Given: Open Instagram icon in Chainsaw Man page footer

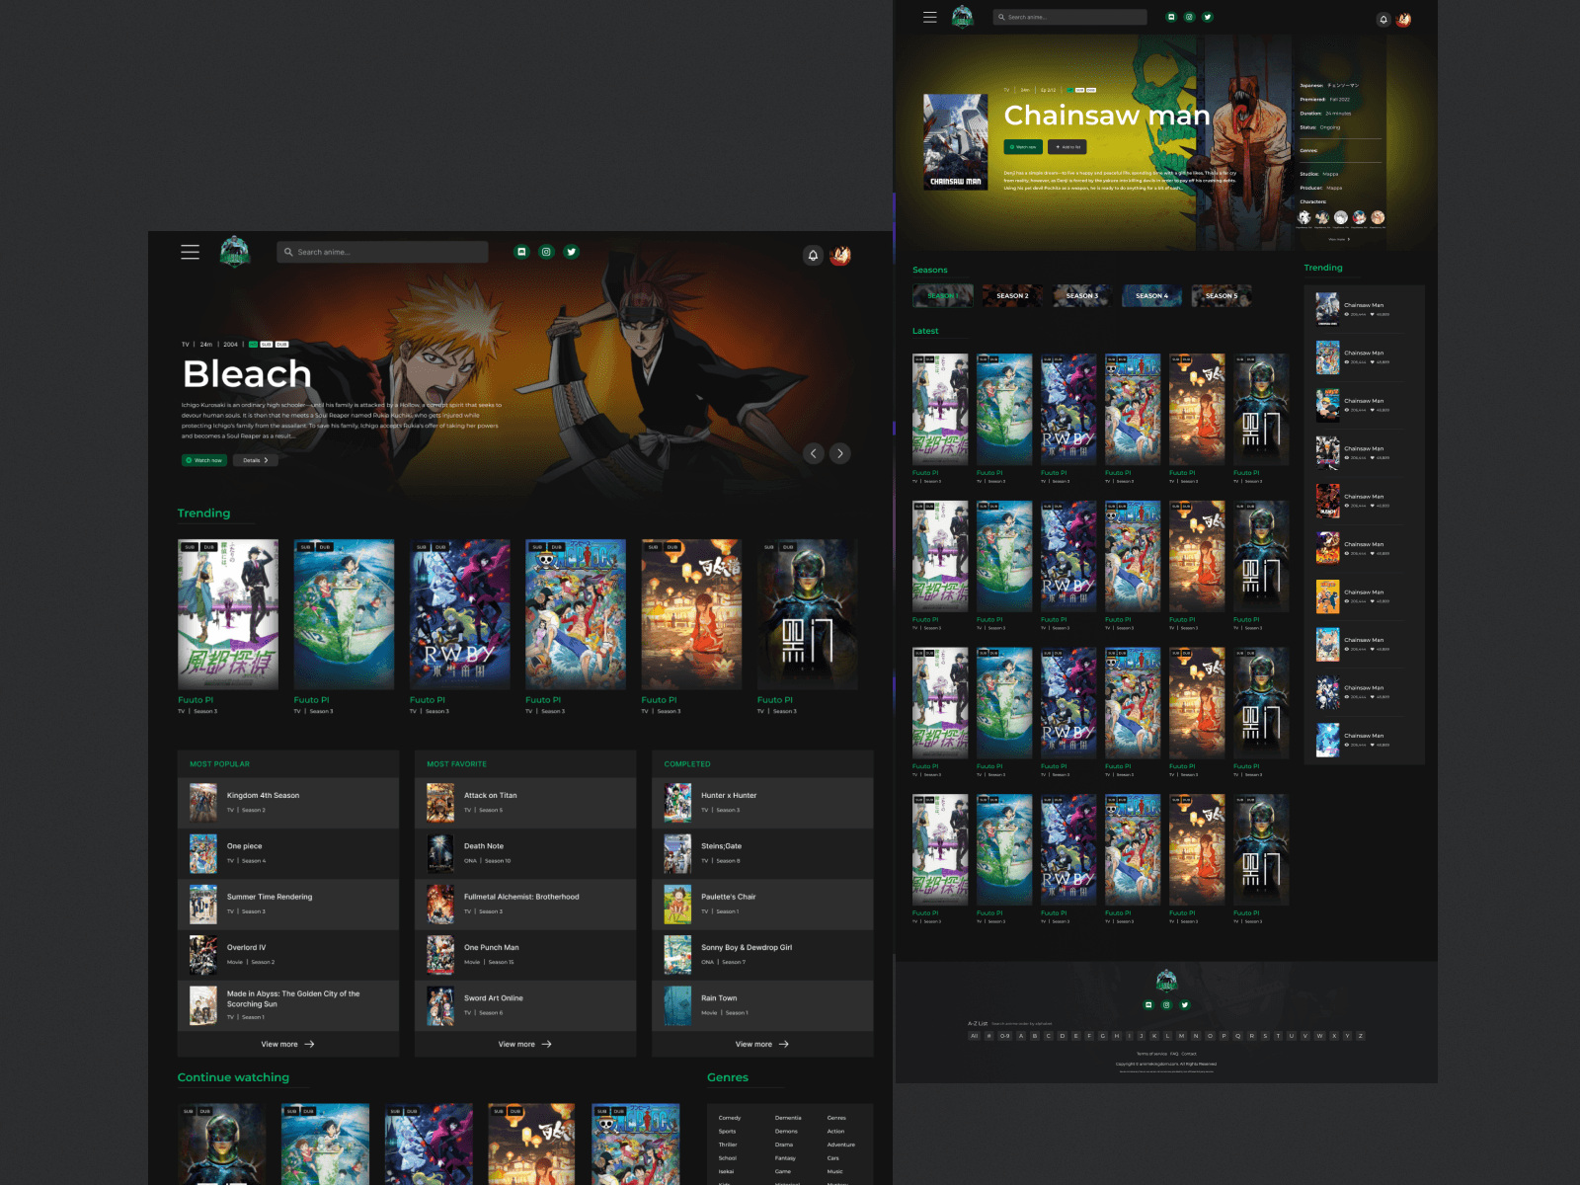Looking at the screenshot, I should pos(1166,1004).
